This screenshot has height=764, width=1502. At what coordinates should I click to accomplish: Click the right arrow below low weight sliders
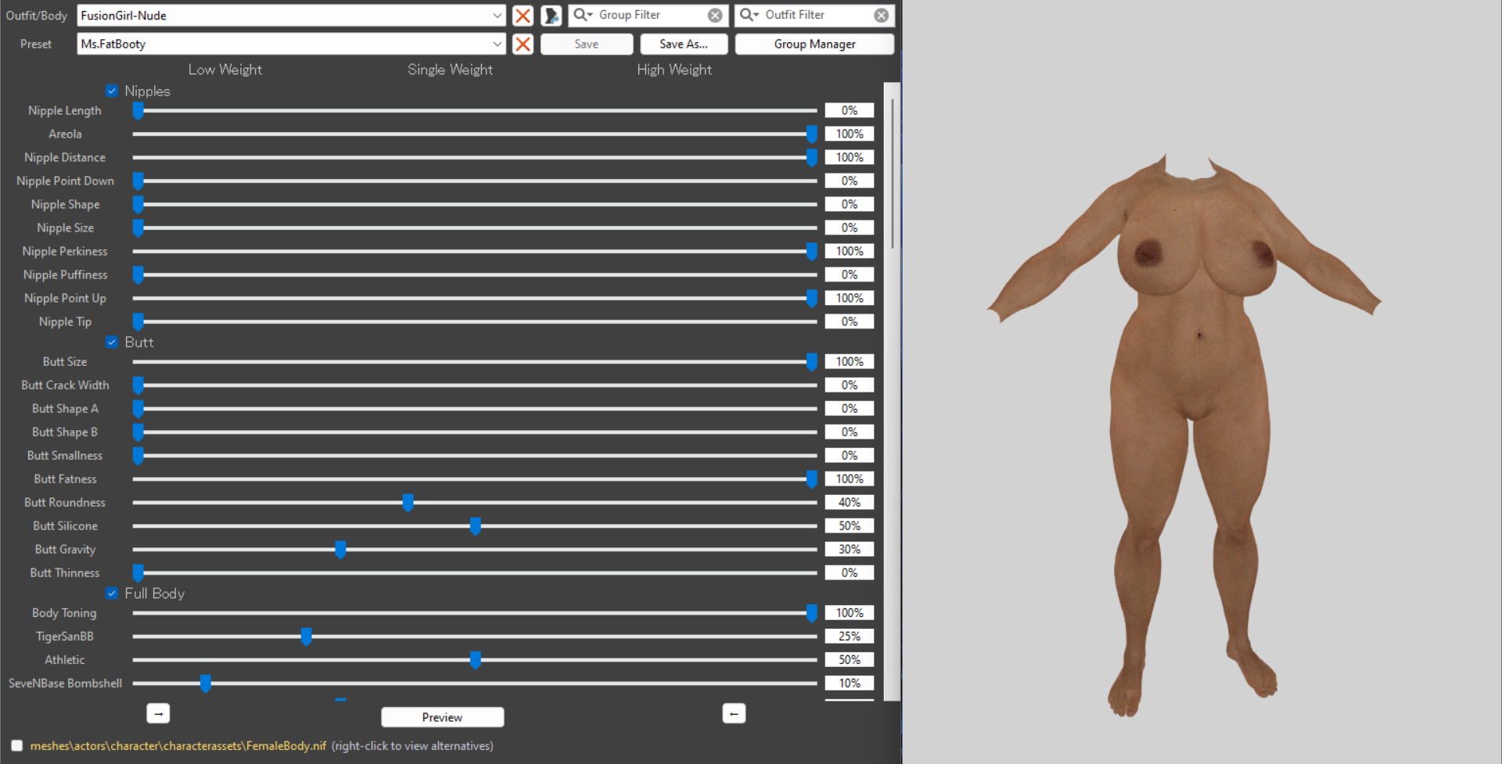coord(158,713)
